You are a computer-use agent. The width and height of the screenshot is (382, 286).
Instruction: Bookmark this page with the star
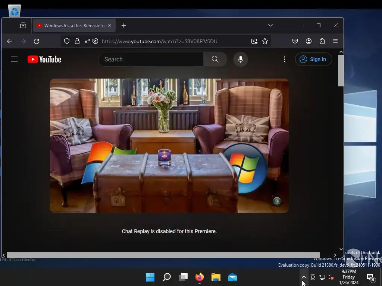coord(265,41)
